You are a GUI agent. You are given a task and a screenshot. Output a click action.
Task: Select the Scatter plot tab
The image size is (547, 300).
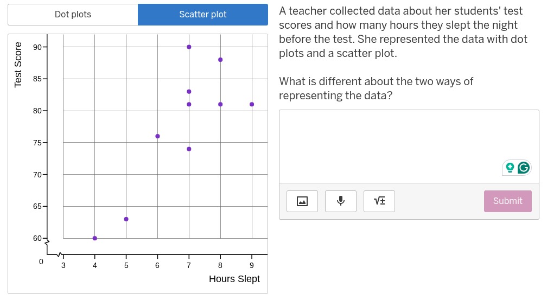tap(203, 15)
